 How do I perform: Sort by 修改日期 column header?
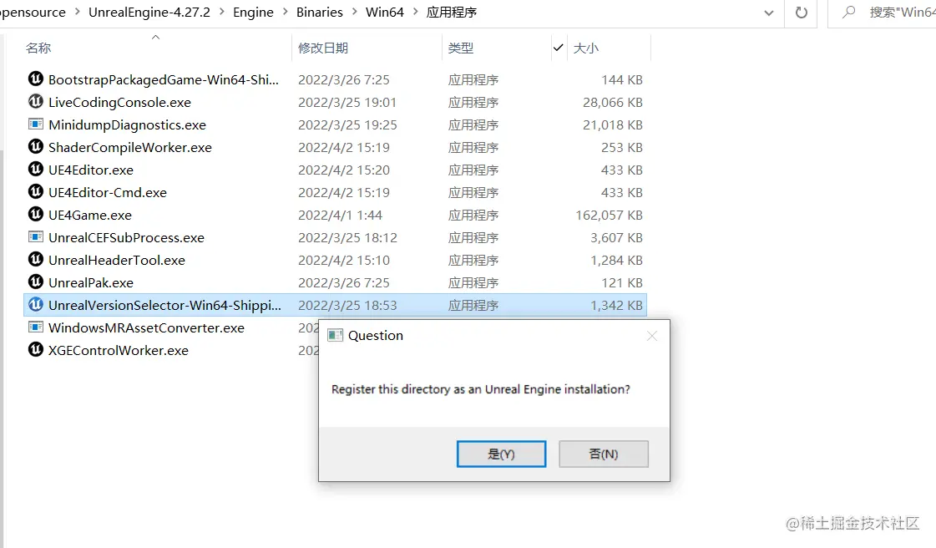(323, 48)
